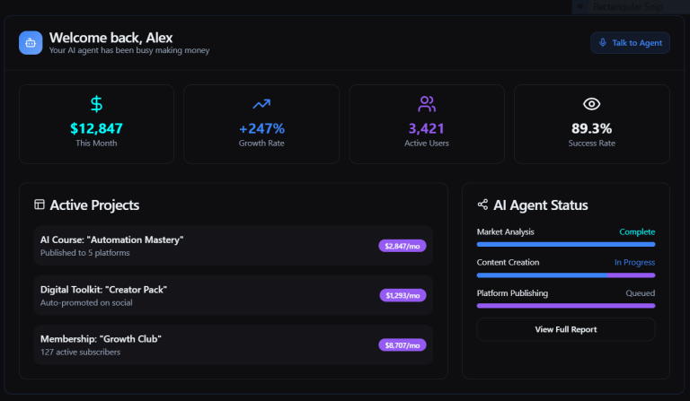Open the Talk to Agent button
The image size is (690, 401).
(630, 42)
